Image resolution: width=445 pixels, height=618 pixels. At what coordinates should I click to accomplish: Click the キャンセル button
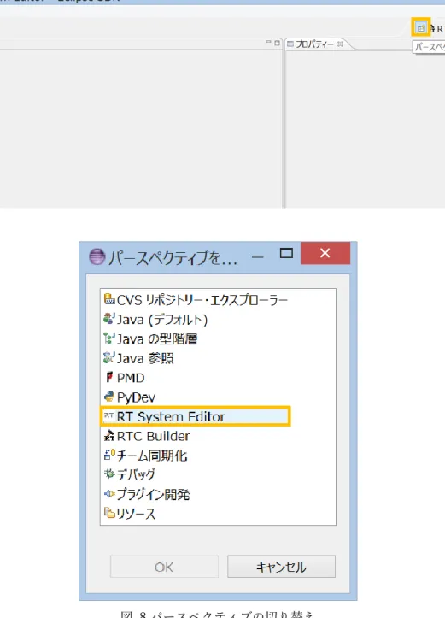[x=281, y=567]
